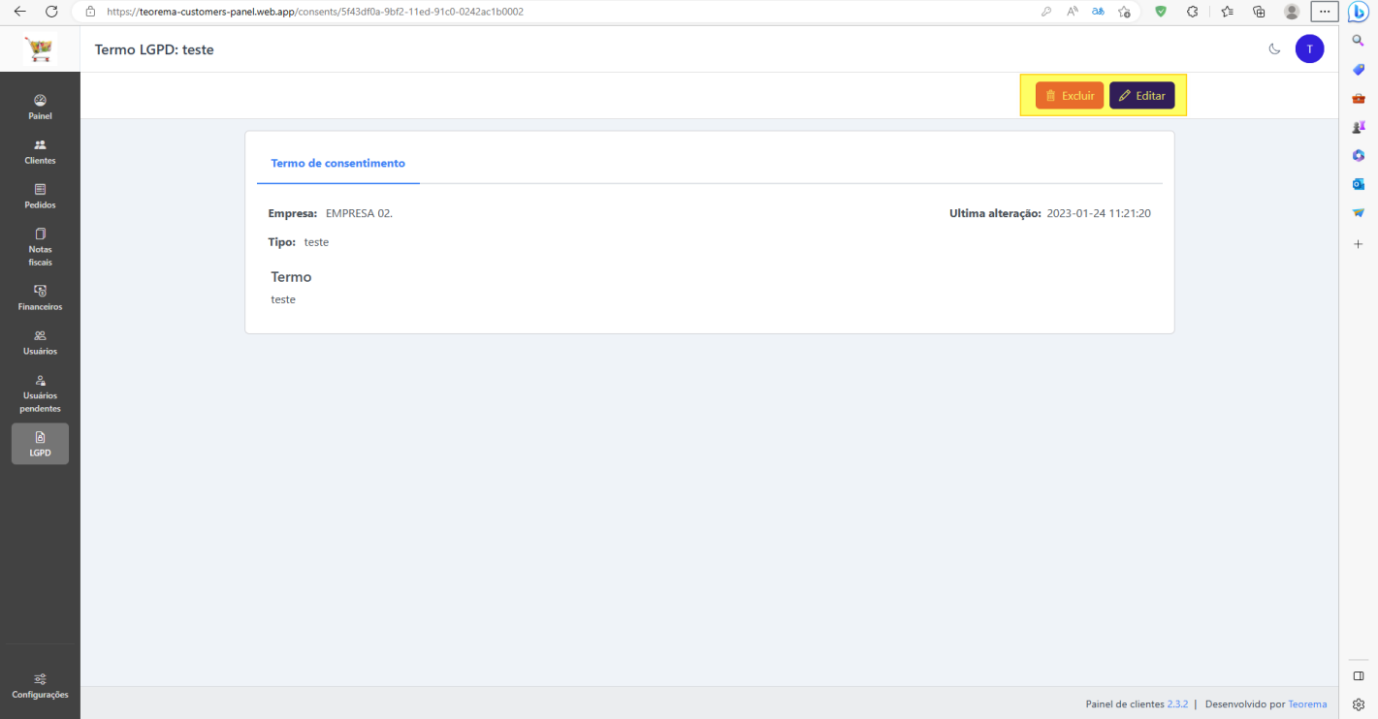
Task: Click the shopping cart logo
Action: pos(40,48)
